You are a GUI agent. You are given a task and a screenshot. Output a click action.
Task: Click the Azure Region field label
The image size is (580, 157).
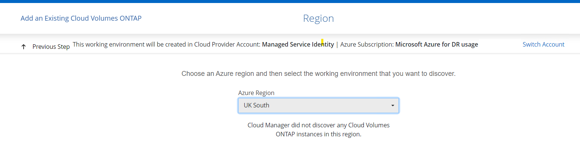(x=256, y=93)
